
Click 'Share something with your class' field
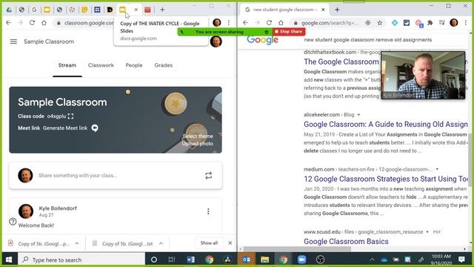tap(77, 176)
